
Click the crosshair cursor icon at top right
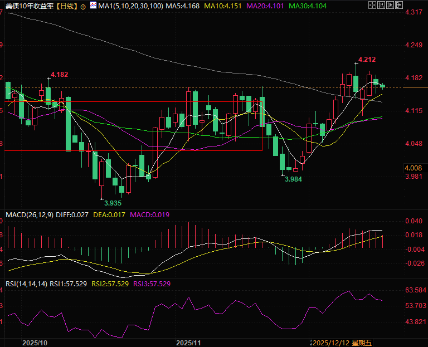point(372,5)
